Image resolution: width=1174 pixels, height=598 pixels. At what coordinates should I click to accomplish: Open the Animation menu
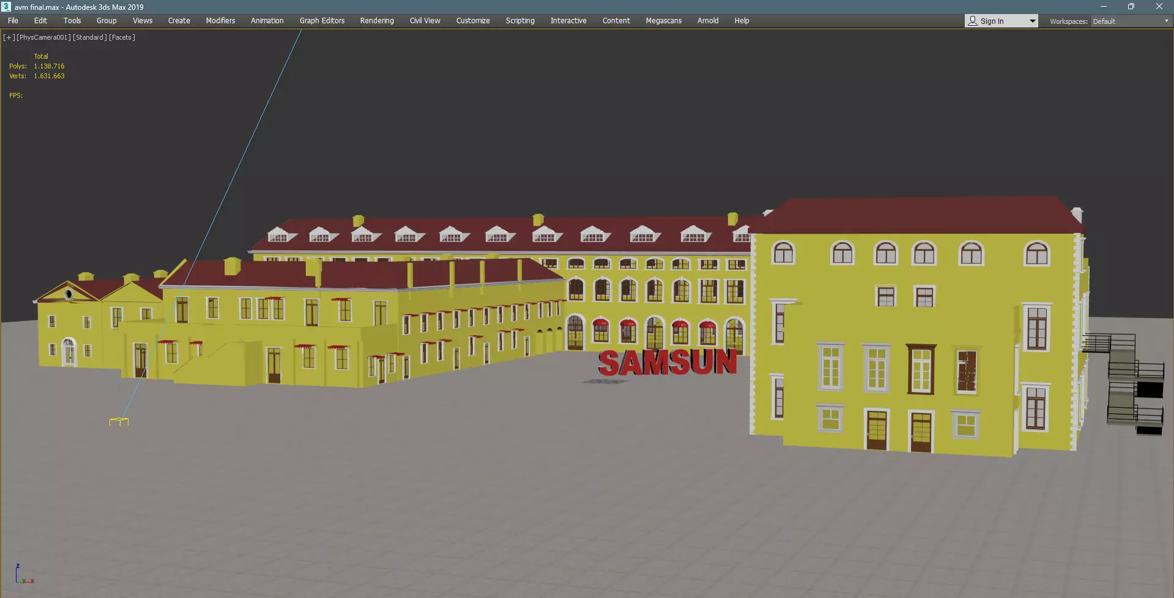point(267,21)
